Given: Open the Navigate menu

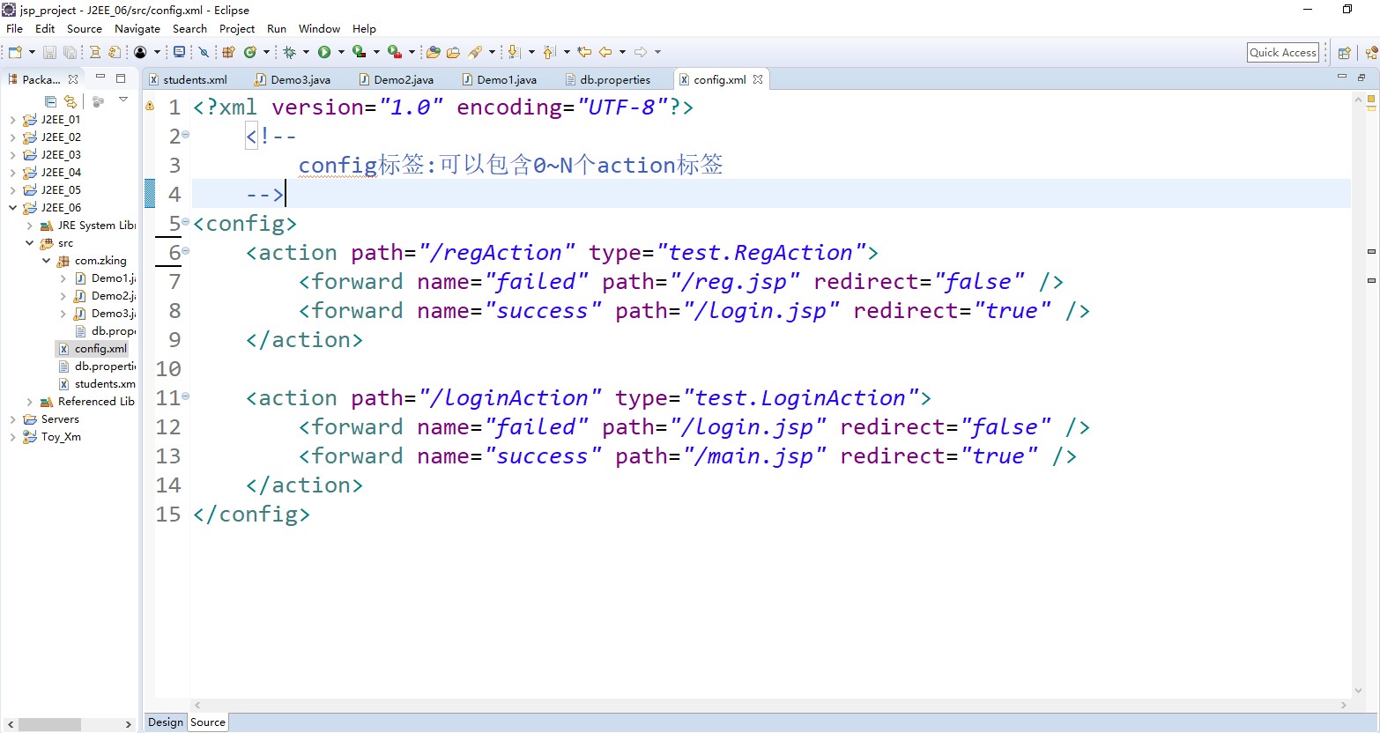Looking at the screenshot, I should click(x=137, y=28).
